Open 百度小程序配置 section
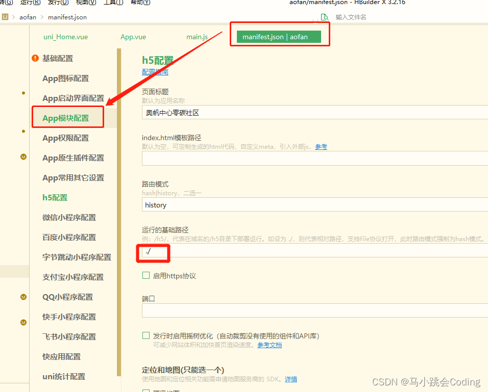Image resolution: width=488 pixels, height=392 pixels. 69,238
